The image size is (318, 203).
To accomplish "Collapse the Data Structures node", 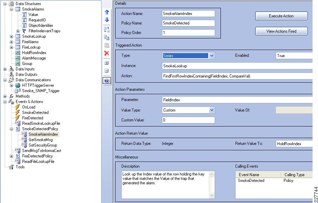I will tap(5, 4).
